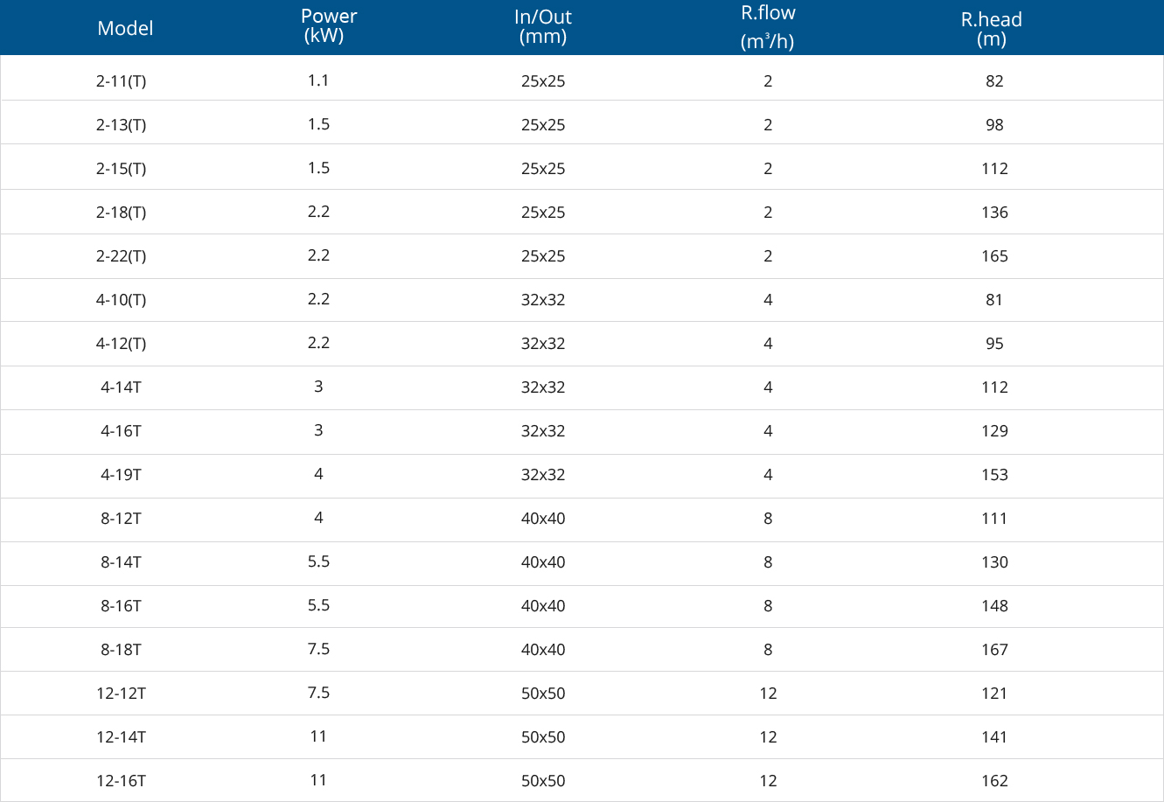The height and width of the screenshot is (802, 1164).
Task: Click R.head value 165
Action: (994, 256)
